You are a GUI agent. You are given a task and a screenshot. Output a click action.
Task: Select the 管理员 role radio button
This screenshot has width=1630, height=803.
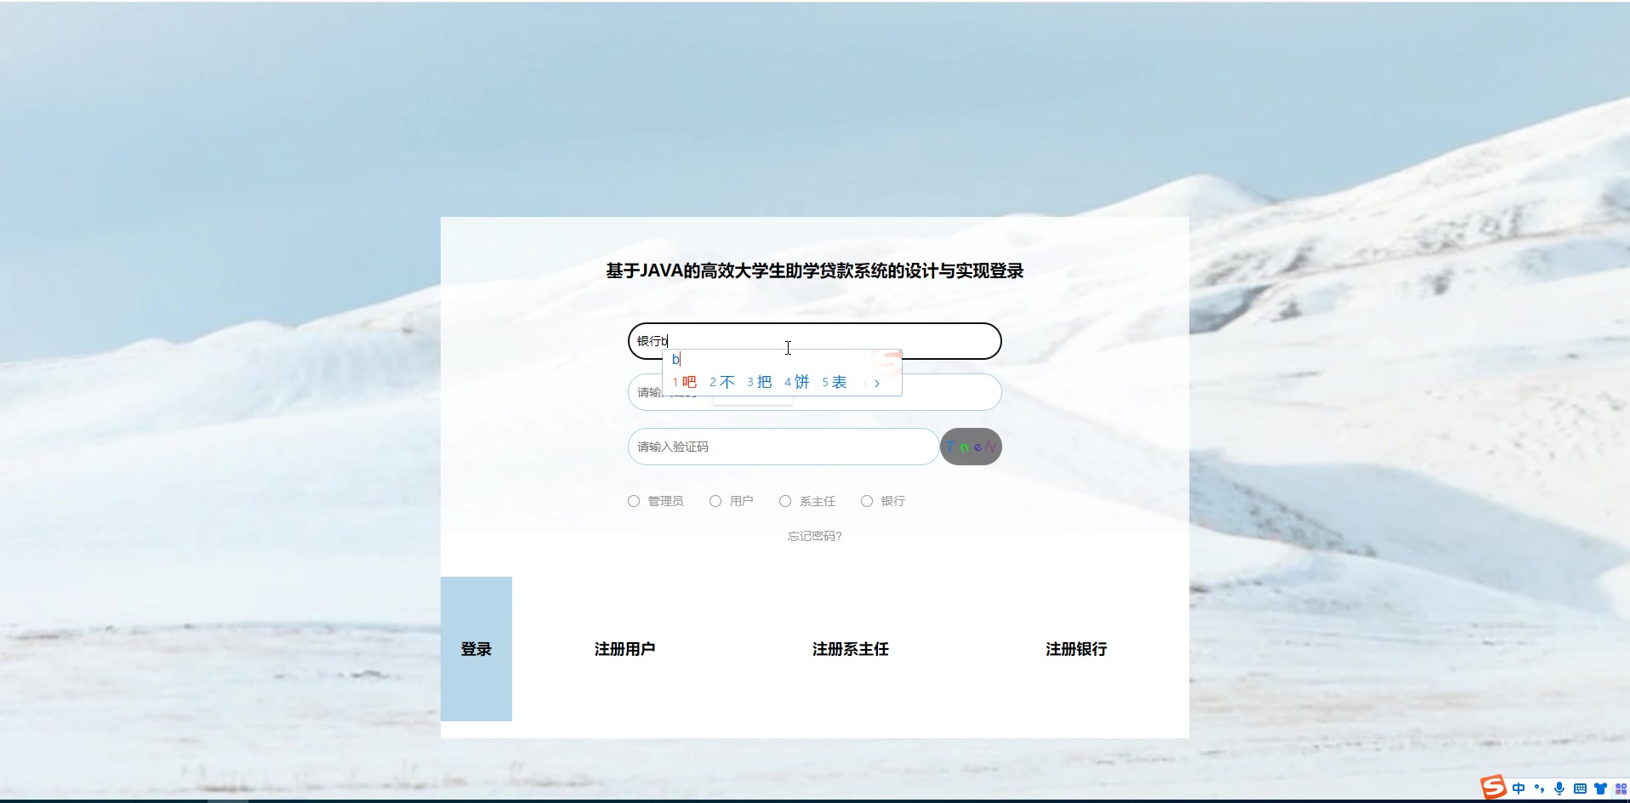(x=634, y=501)
